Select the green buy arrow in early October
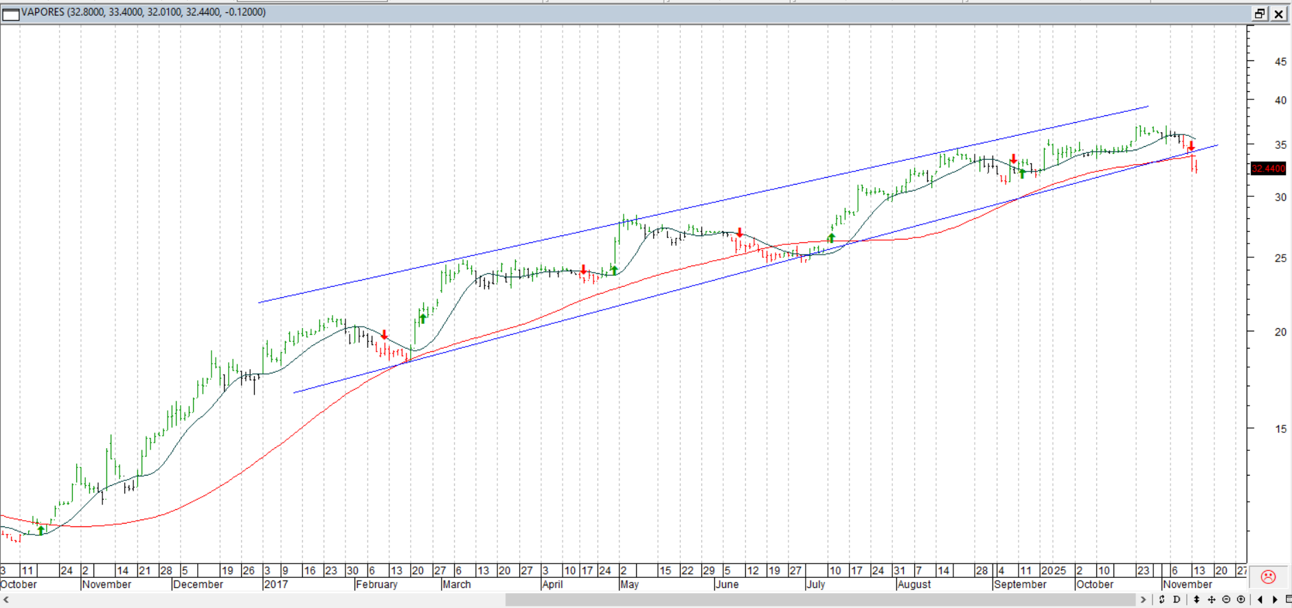 [x=41, y=530]
